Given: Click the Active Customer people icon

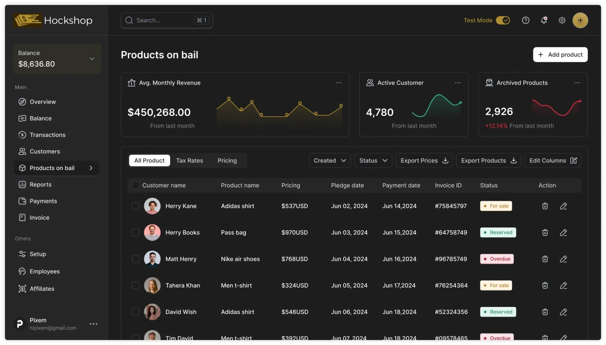Looking at the screenshot, I should tap(370, 83).
